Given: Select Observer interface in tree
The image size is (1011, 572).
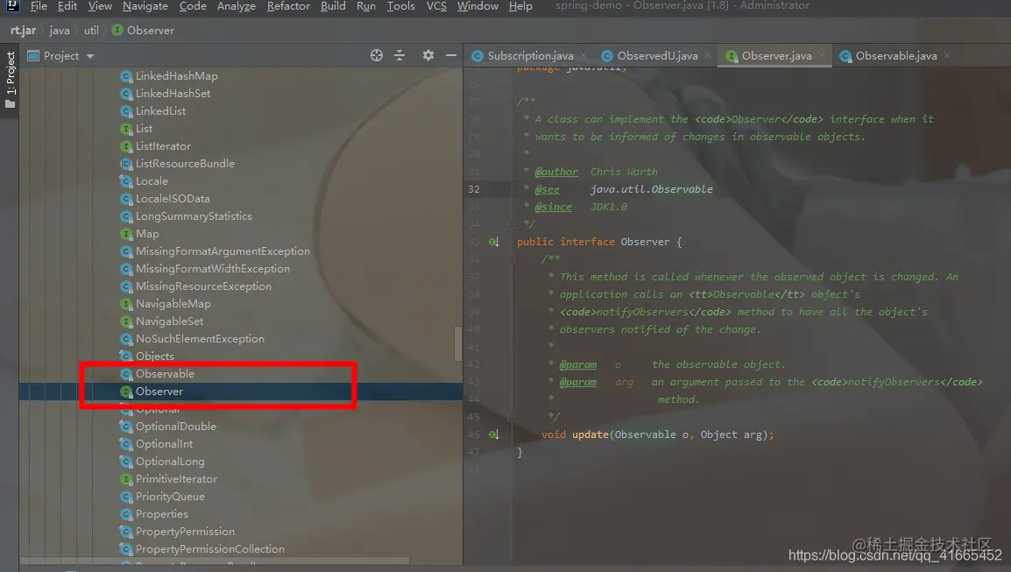Looking at the screenshot, I should 159,392.
